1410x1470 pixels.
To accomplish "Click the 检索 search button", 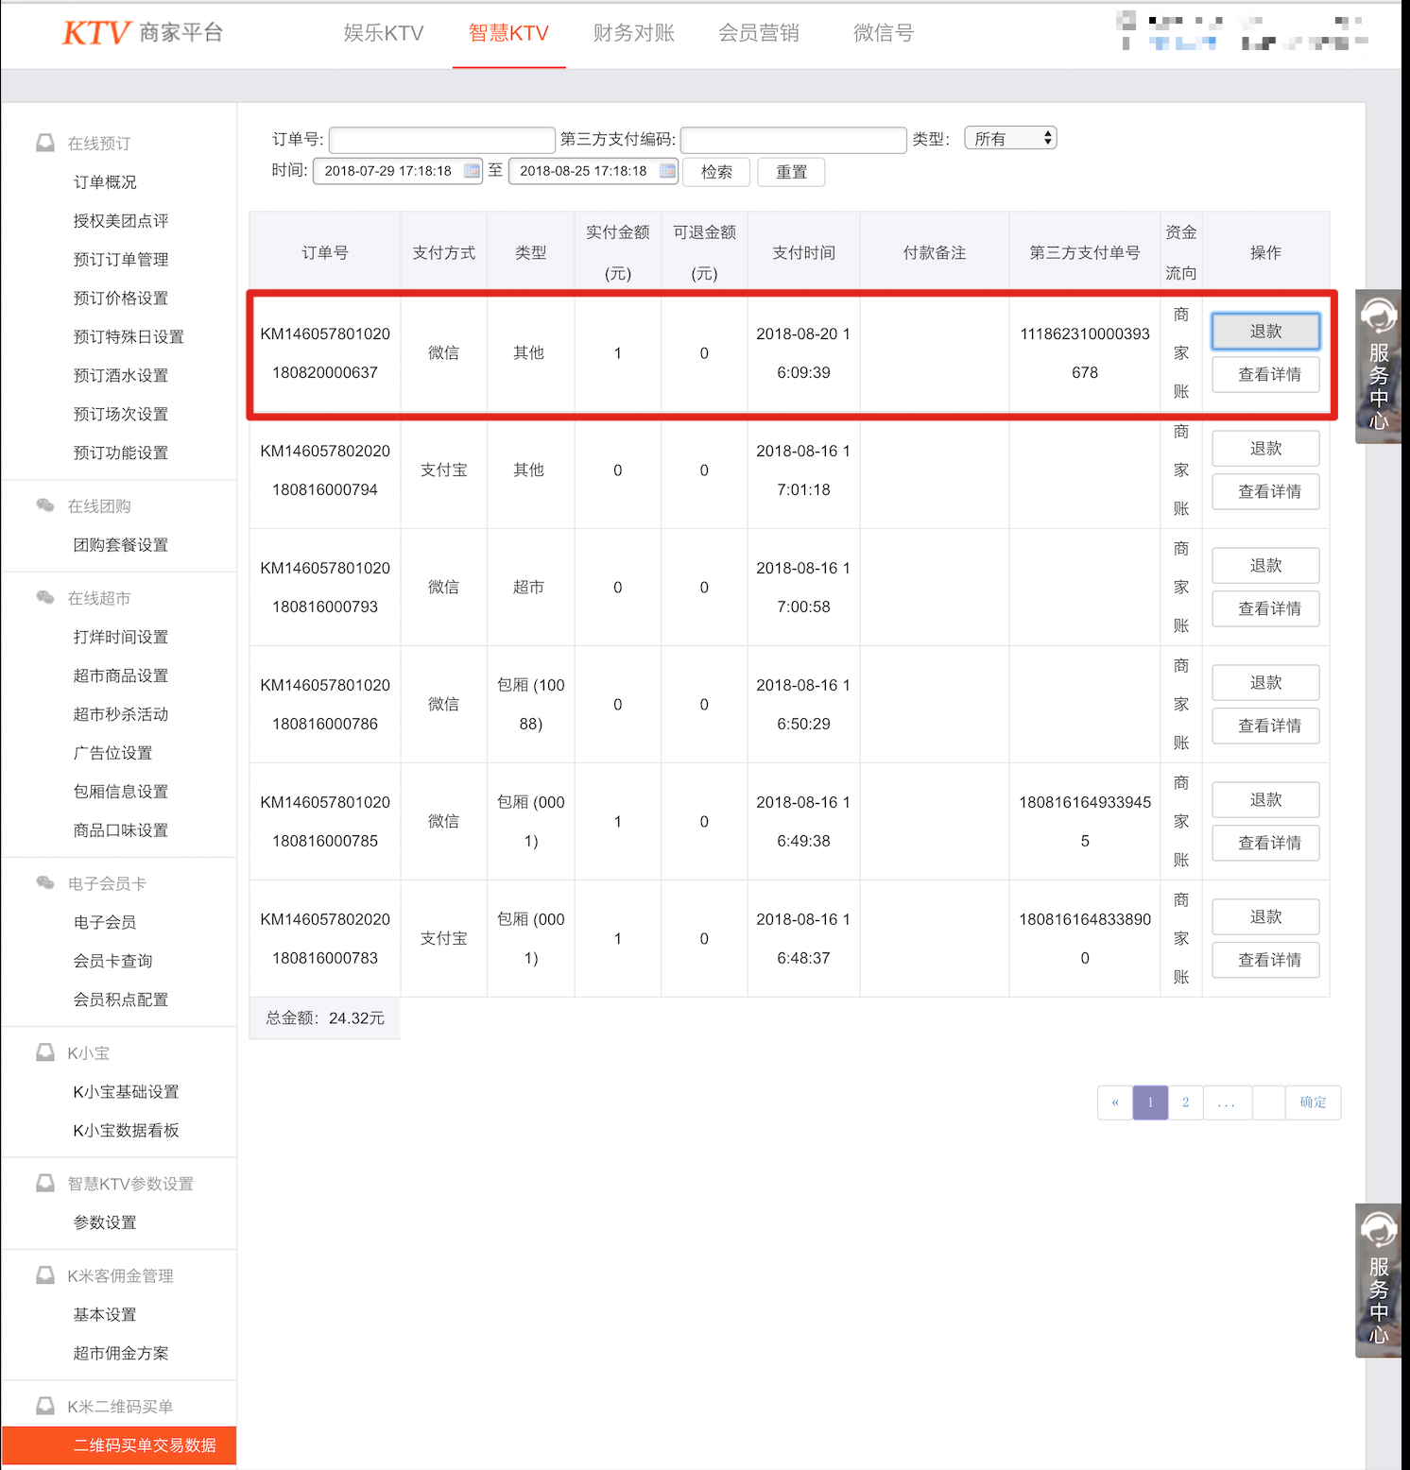I will (x=716, y=172).
